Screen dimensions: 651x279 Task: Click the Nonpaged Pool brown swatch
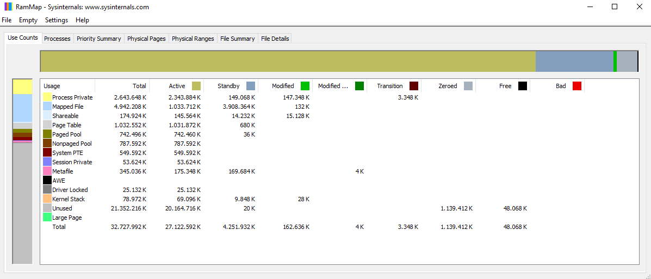(47, 144)
